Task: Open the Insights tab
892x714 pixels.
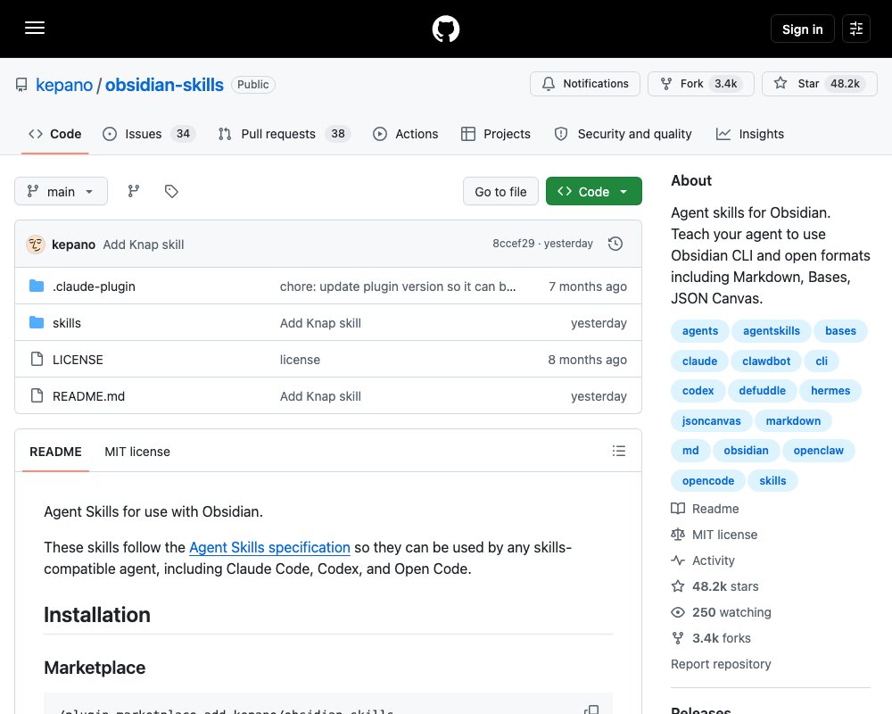Action: [x=750, y=134]
